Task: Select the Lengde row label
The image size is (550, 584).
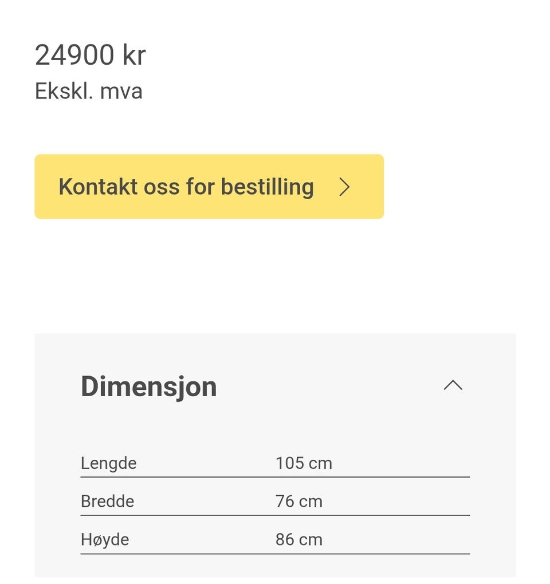Action: pyautogui.click(x=108, y=463)
